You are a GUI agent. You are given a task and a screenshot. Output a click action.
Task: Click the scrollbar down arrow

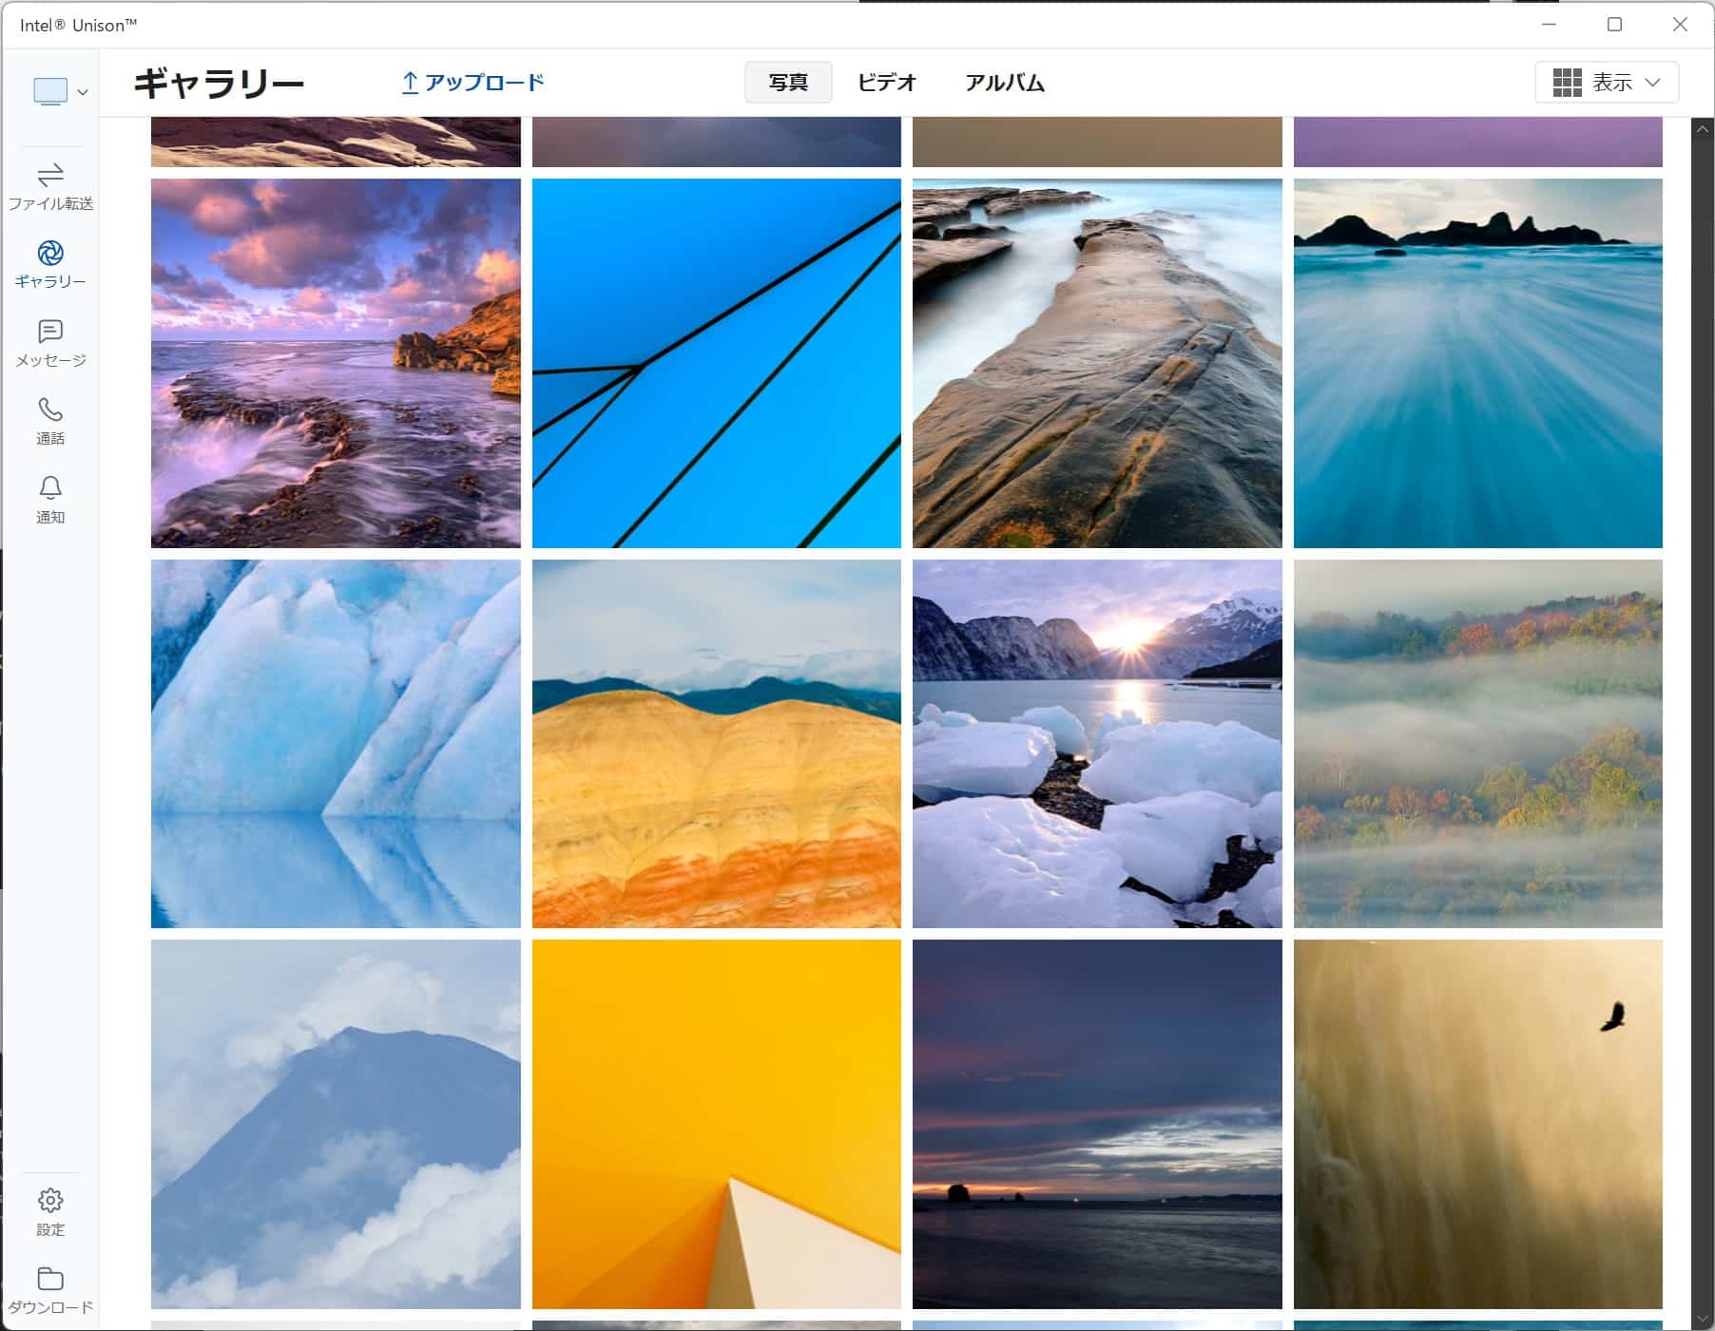point(1702,1320)
